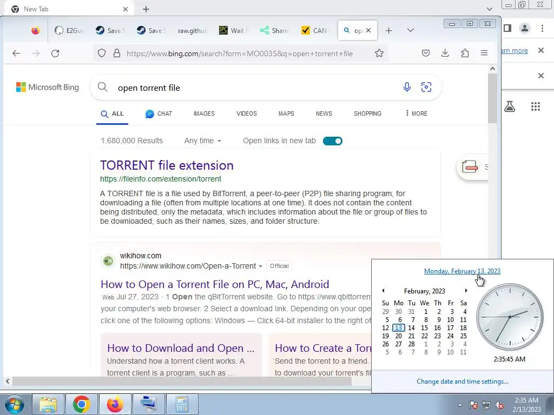The image size is (554, 415).
Task: Open Google apps grid in Chrome
Action: coord(536,106)
